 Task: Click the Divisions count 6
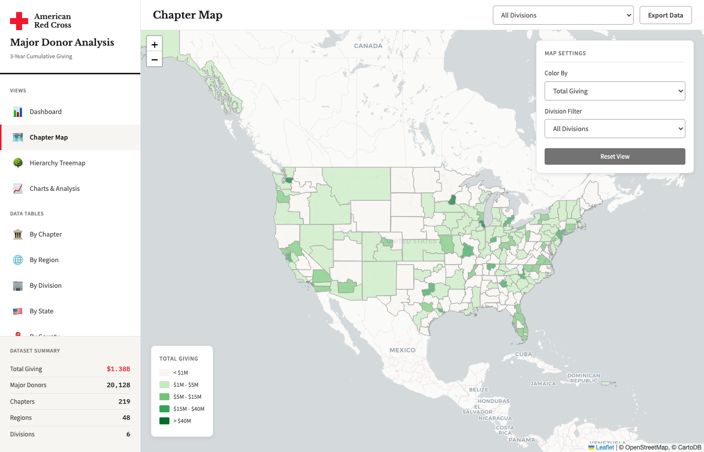tap(128, 434)
